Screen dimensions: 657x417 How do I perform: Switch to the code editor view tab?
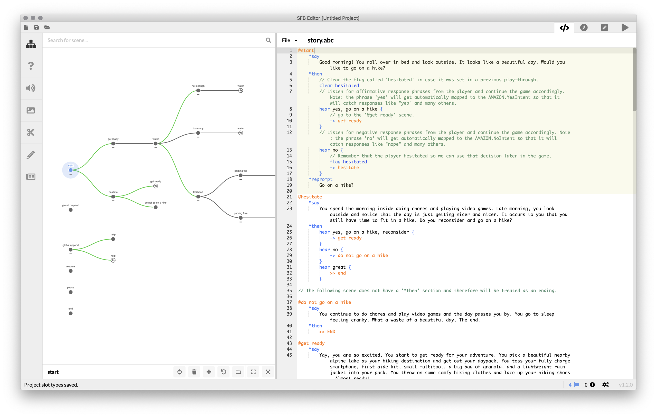564,28
